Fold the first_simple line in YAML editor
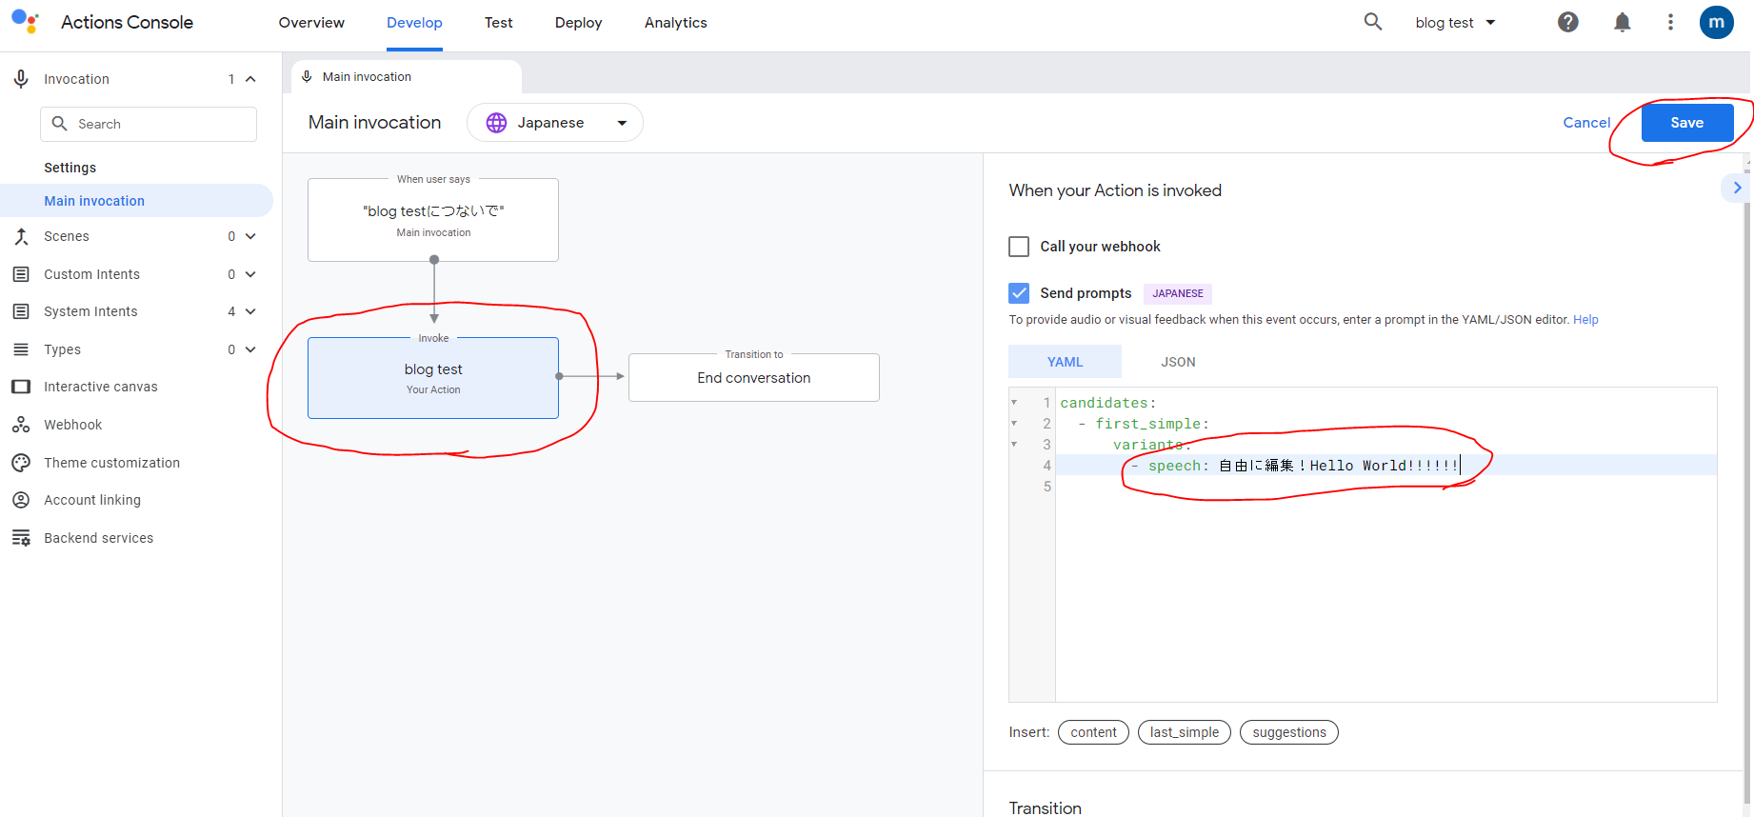 [x=1014, y=424]
